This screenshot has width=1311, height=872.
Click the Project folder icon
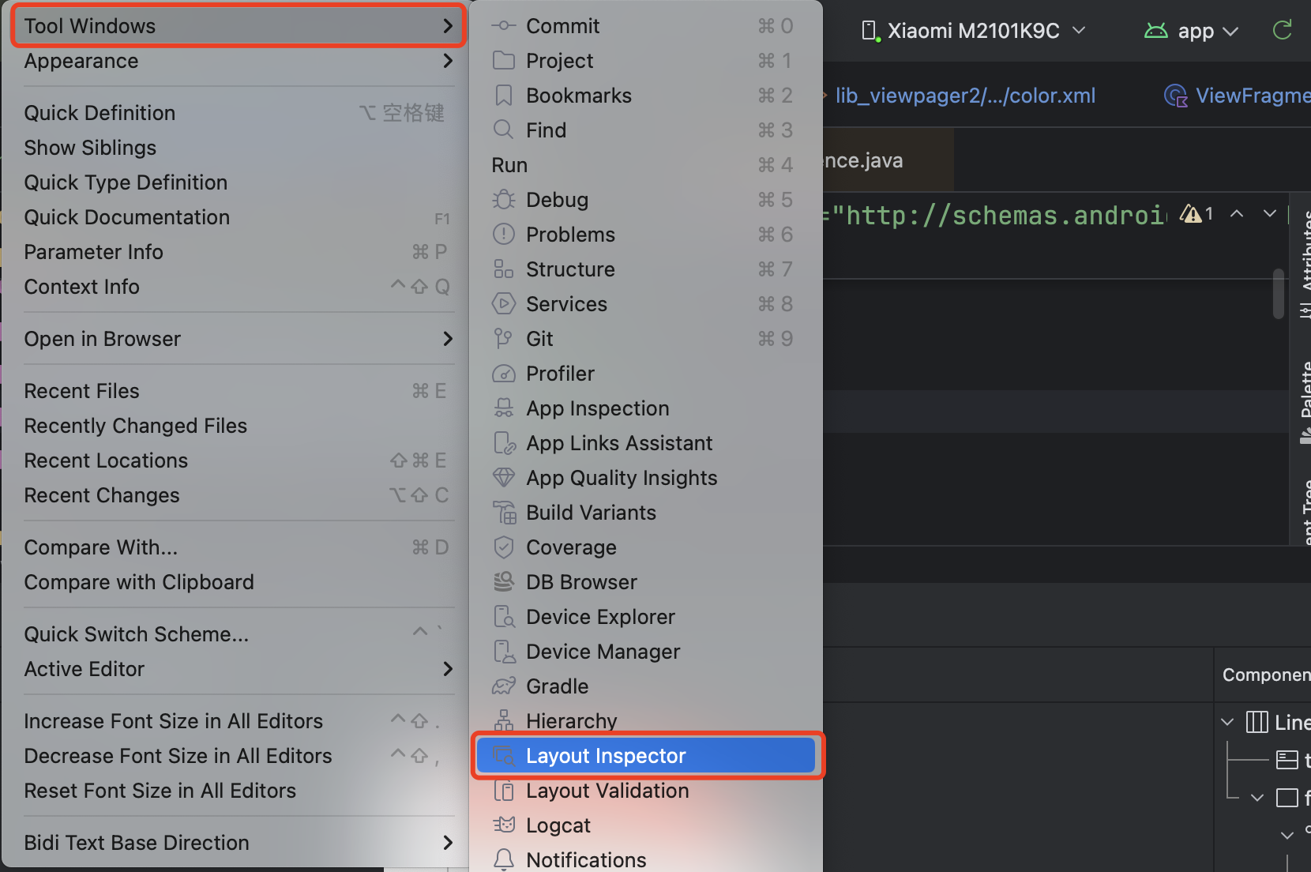point(503,61)
